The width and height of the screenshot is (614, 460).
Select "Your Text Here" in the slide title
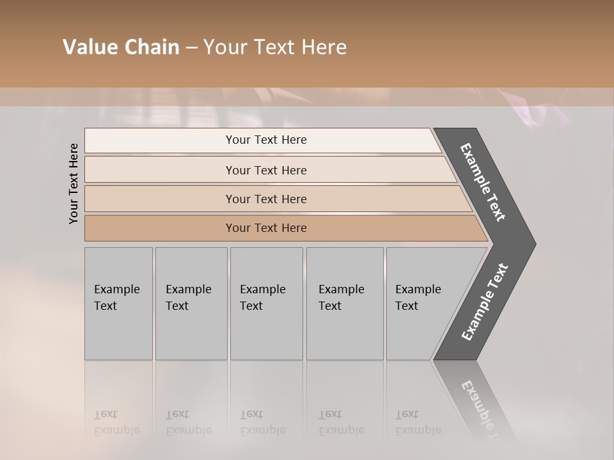(275, 47)
